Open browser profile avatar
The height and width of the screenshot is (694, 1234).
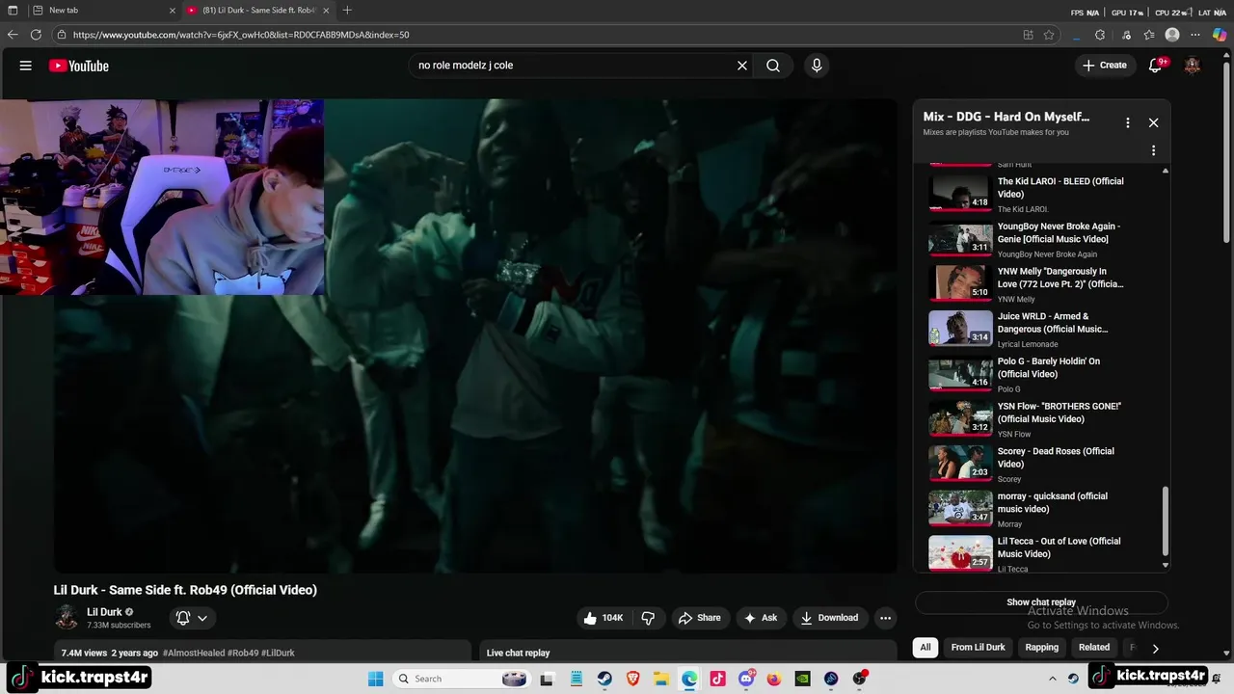(x=1172, y=35)
